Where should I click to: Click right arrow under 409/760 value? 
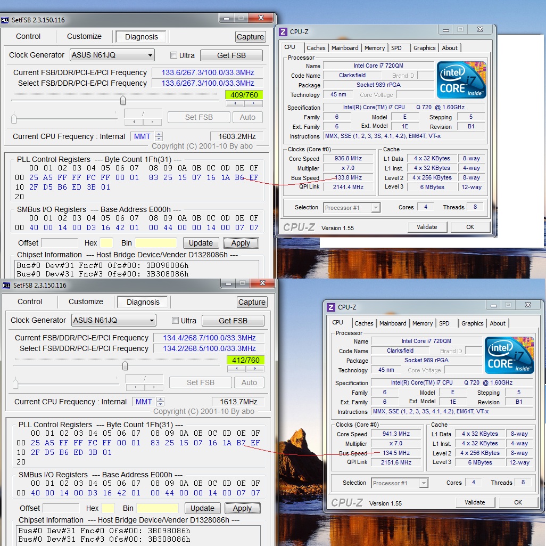click(x=253, y=103)
